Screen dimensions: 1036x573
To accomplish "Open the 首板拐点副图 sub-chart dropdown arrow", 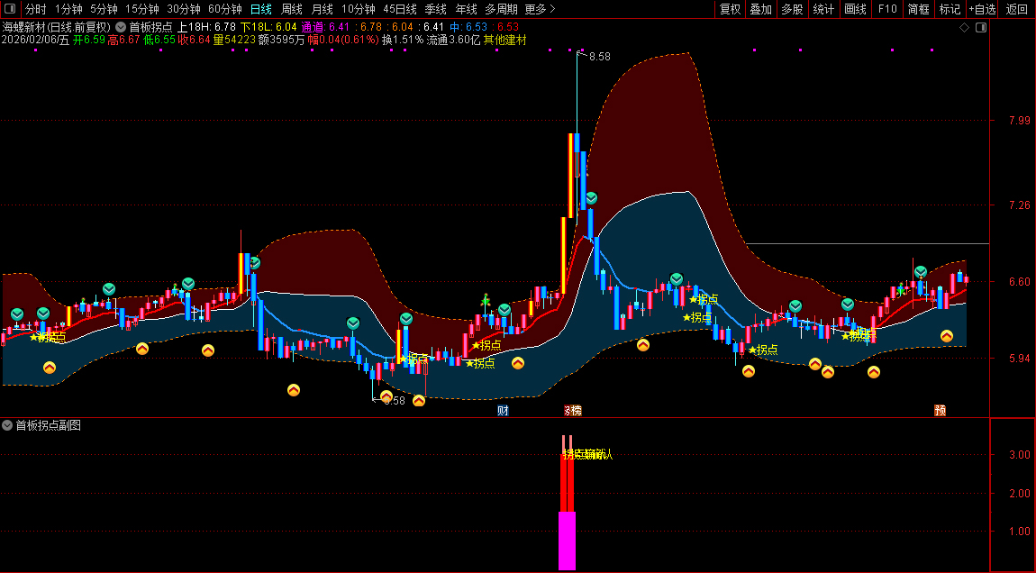I will 7,425.
